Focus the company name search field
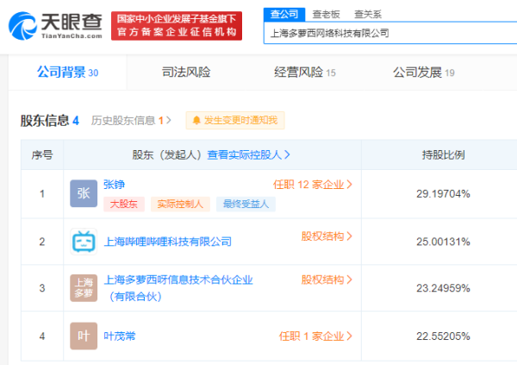The width and height of the screenshot is (517, 365). pyautogui.click(x=390, y=33)
